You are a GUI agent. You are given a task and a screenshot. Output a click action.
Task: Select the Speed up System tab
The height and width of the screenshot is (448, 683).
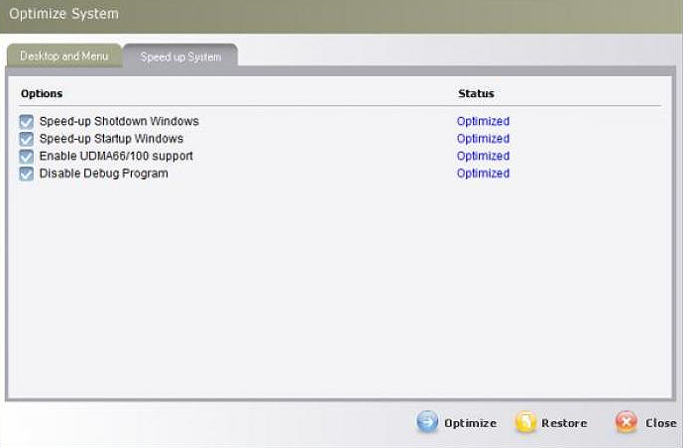[x=180, y=56]
